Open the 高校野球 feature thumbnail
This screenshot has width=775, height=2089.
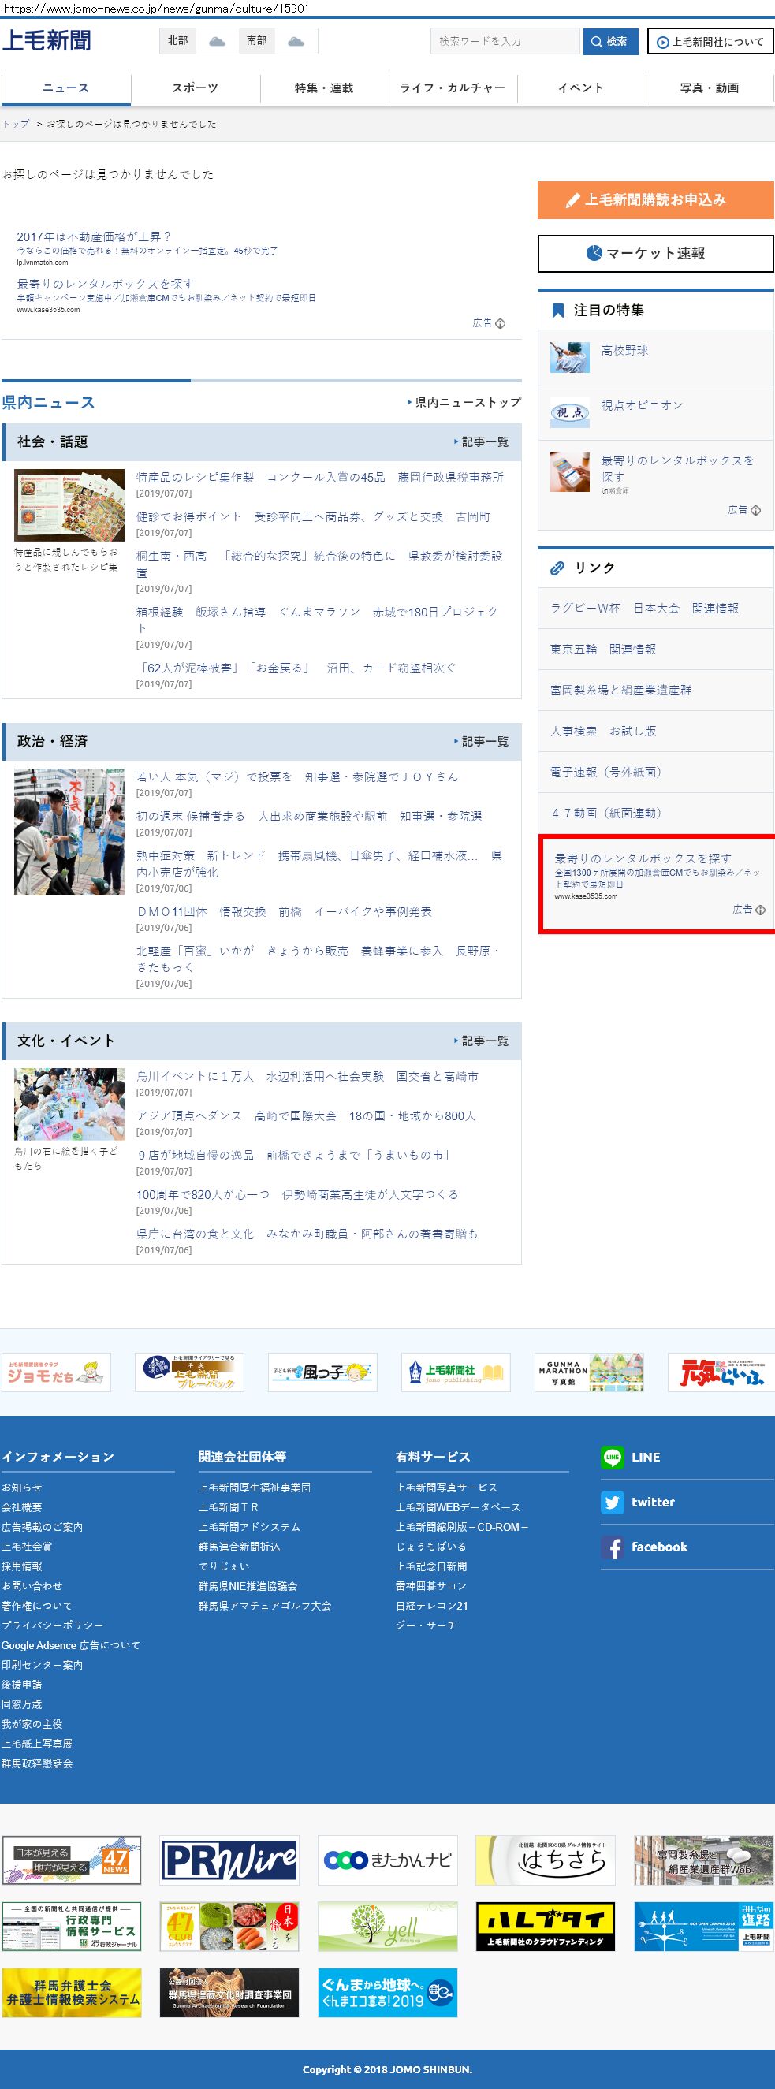(569, 357)
